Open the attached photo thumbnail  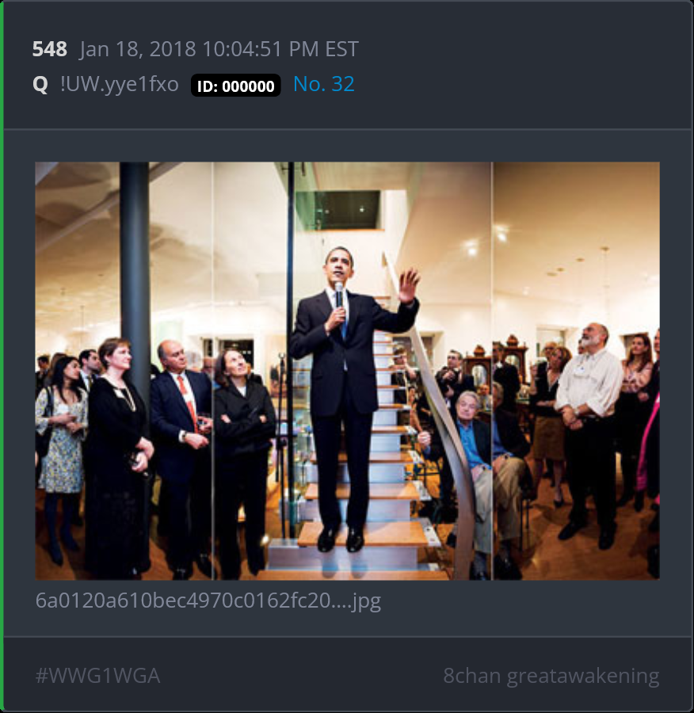point(348,371)
